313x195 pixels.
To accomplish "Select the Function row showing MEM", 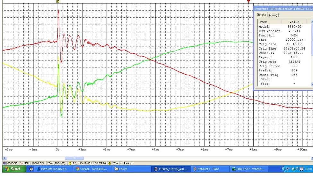I will (284, 35).
